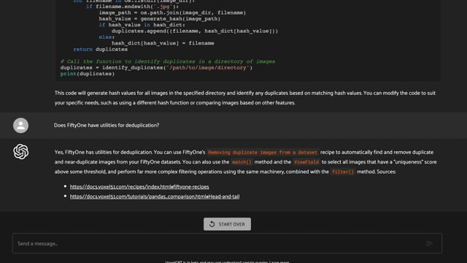
Task: Click the user question about deduplication utilities
Action: [x=107, y=125]
